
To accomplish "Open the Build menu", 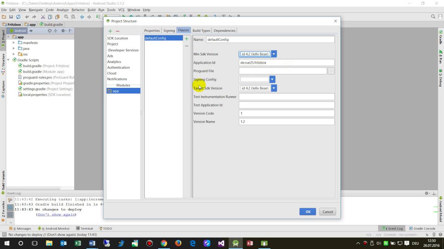I will point(92,10).
